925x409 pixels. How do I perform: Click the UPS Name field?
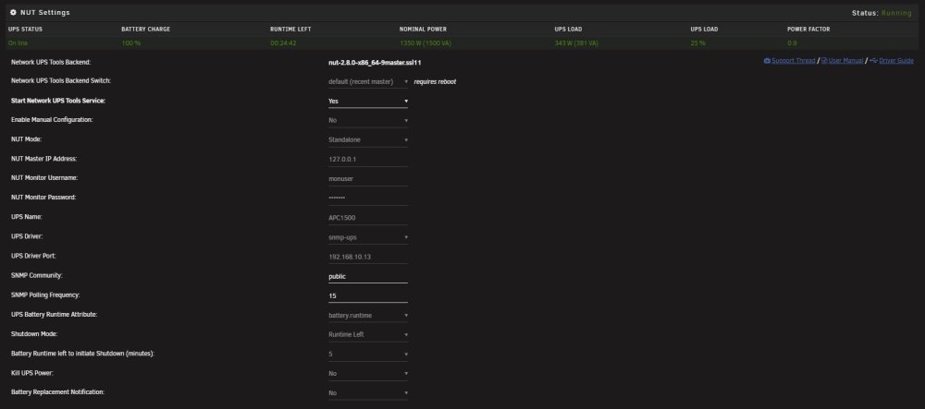coord(368,218)
